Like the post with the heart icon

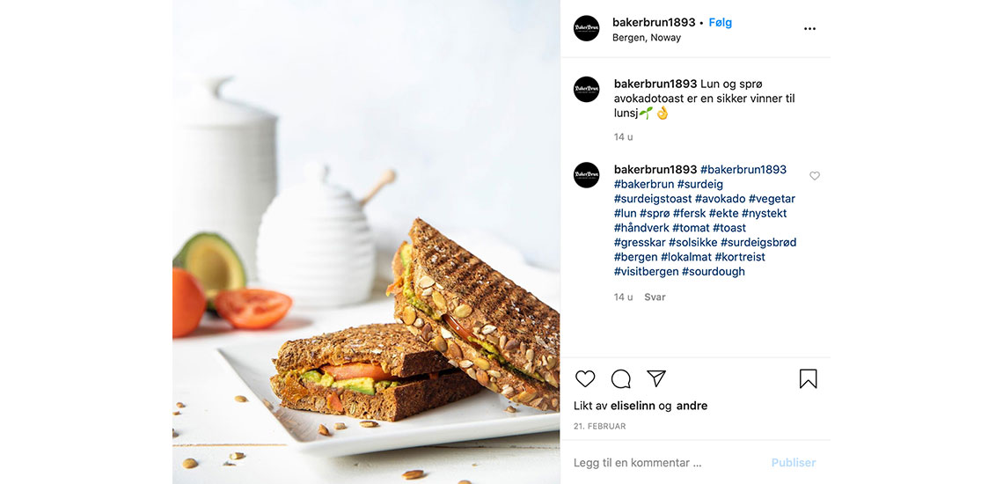(585, 378)
